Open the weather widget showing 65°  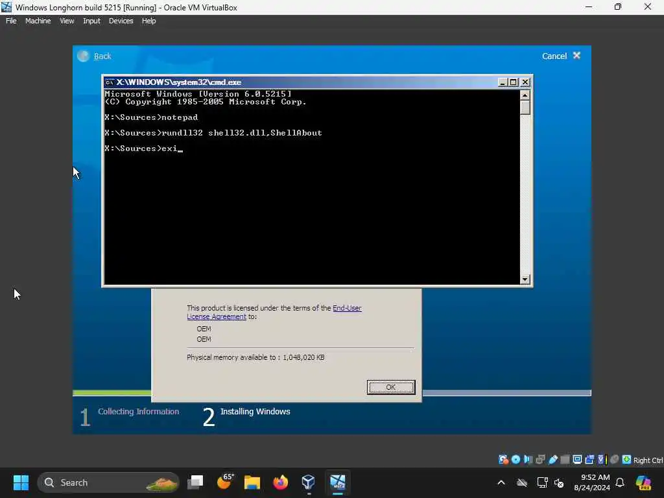pos(224,482)
